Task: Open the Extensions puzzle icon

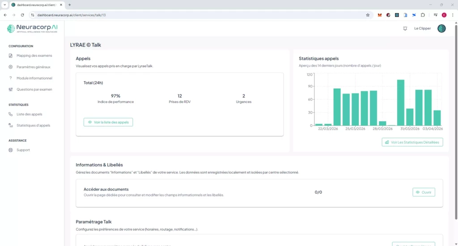Action: (x=423, y=15)
